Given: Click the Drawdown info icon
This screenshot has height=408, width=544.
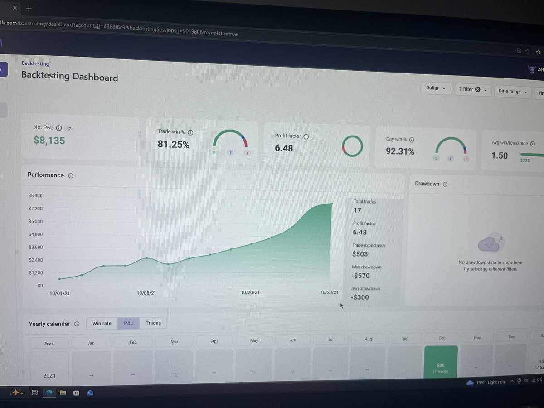Looking at the screenshot, I should (x=445, y=184).
